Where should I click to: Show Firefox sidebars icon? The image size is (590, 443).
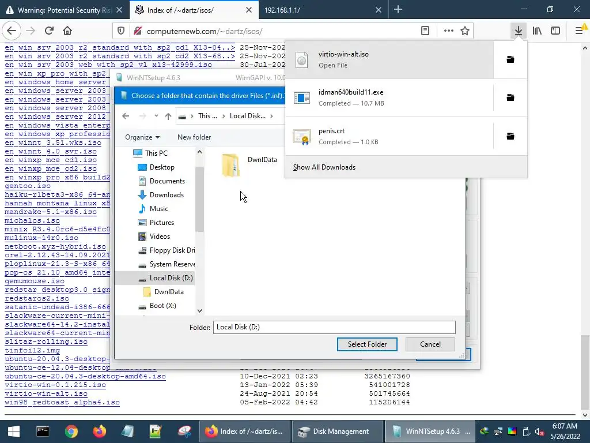[555, 31]
